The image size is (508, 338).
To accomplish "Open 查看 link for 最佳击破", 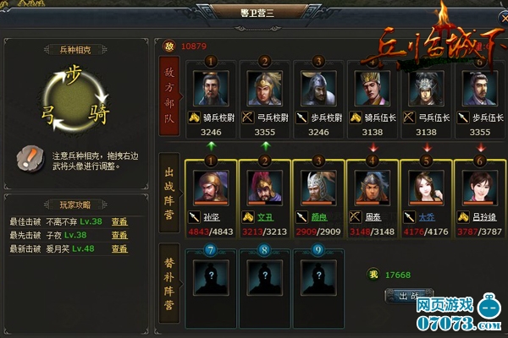I will click(x=119, y=221).
